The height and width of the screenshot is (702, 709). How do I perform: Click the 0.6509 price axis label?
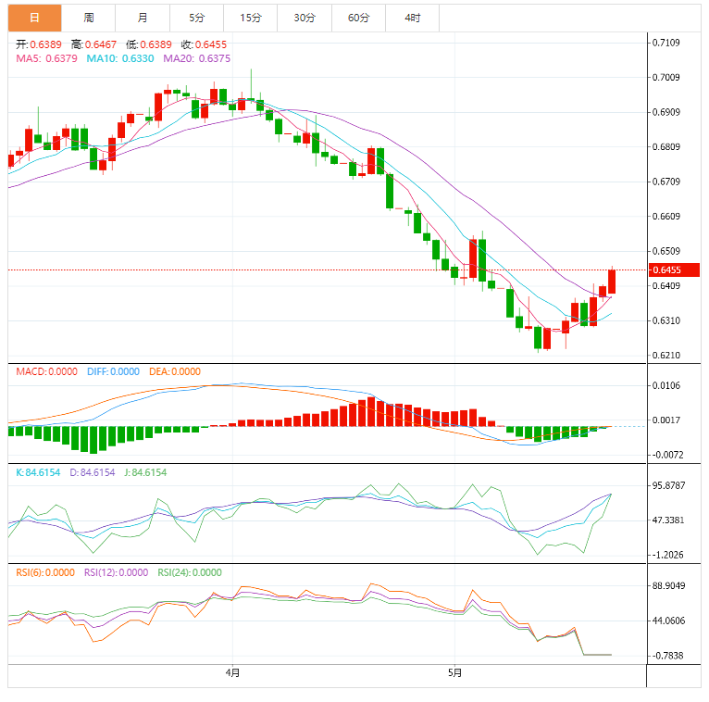coord(665,251)
